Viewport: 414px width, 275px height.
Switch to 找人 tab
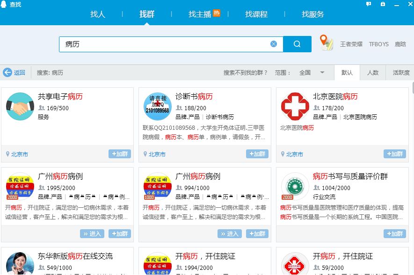point(98,14)
